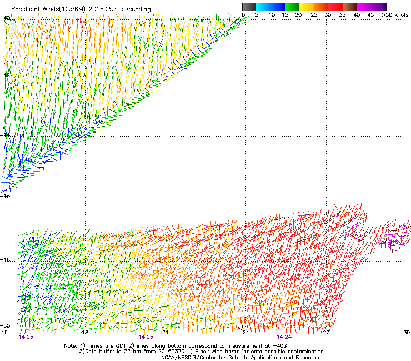
Task: Click the '-50' latitude axis label
Action: coord(5,325)
